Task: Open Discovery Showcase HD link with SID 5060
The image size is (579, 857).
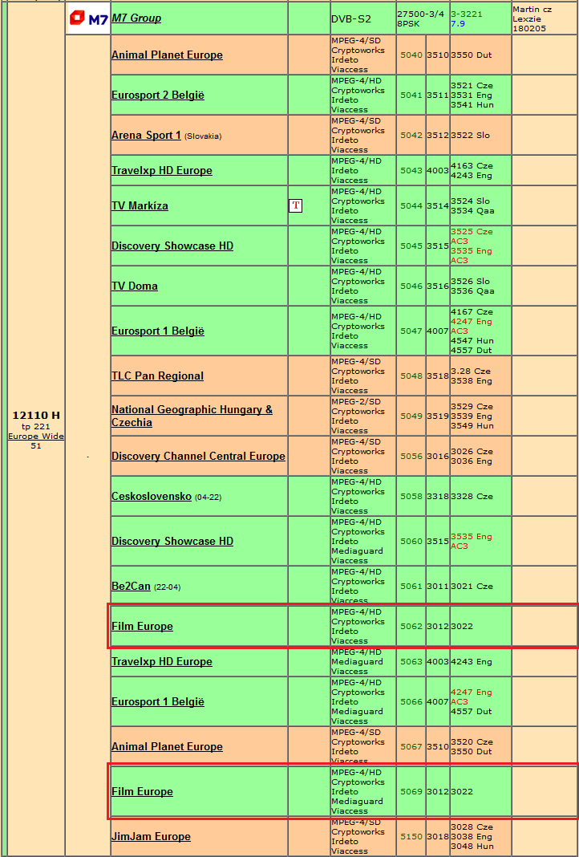Action: coord(172,541)
